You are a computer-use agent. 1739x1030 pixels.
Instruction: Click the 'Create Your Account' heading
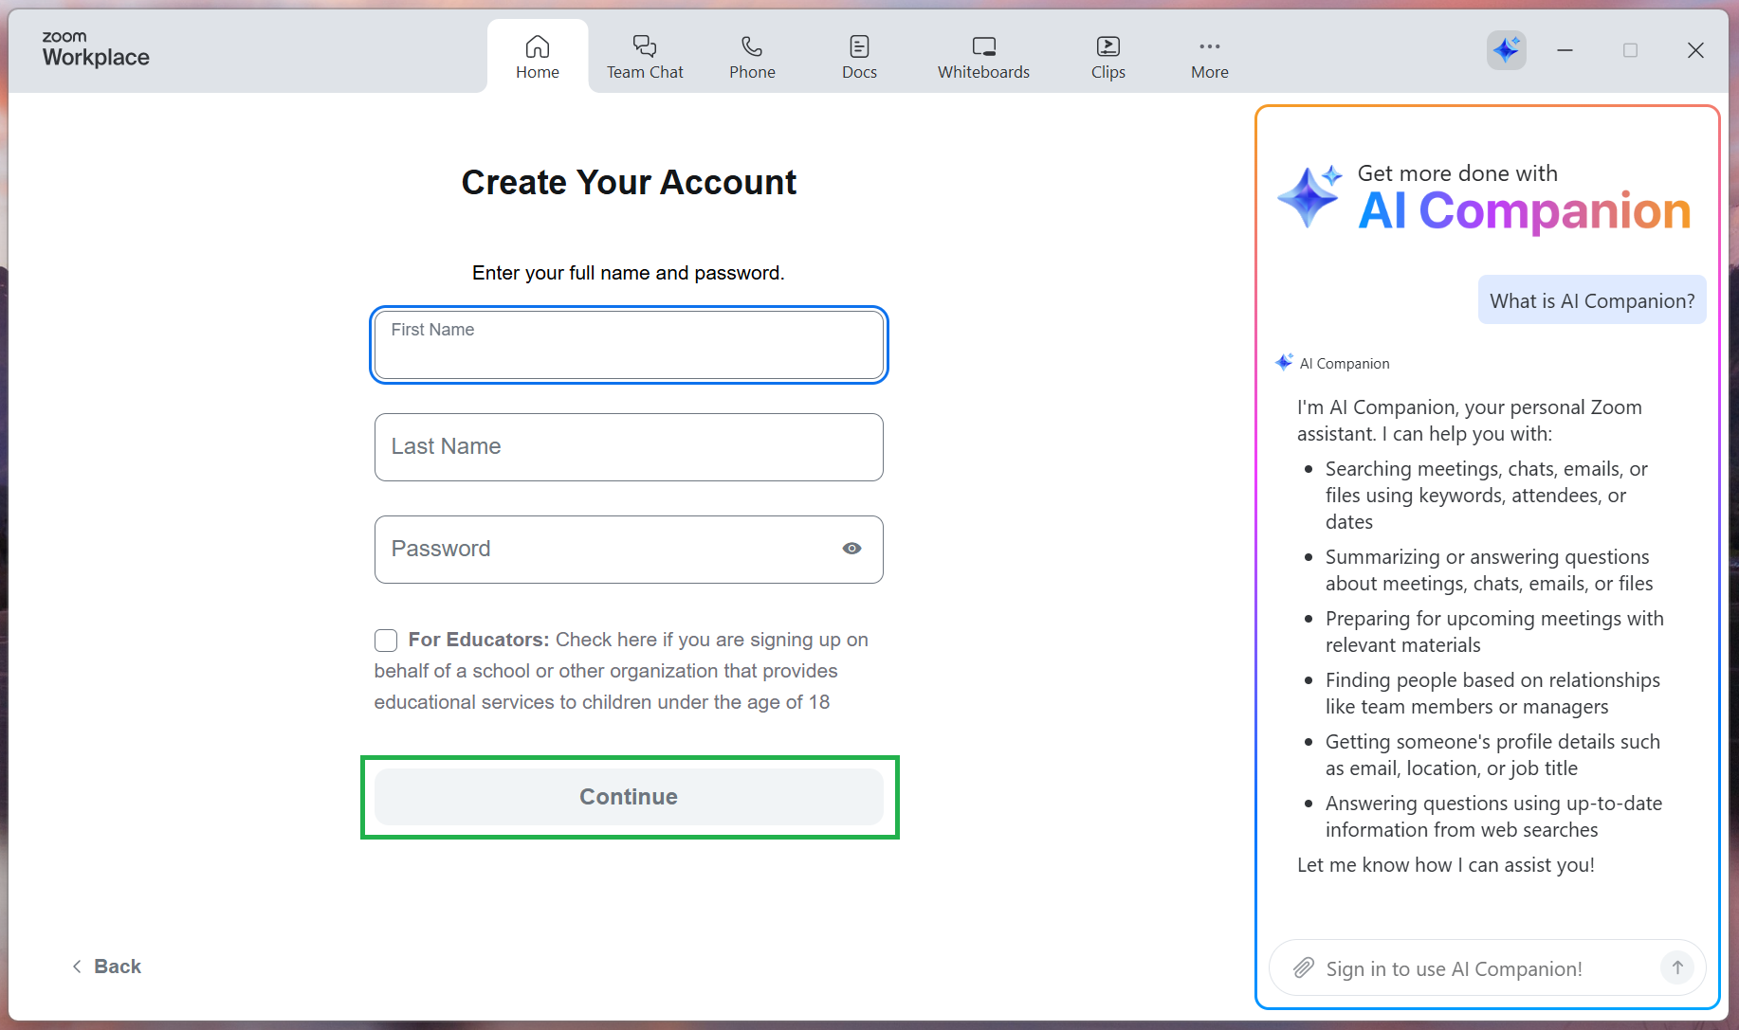click(629, 182)
